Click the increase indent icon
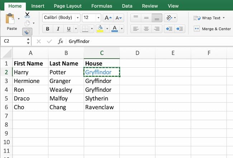This screenshot has width=233, height=158. click(180, 29)
